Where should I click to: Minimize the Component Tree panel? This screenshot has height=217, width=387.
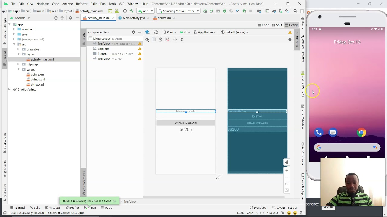point(140,32)
